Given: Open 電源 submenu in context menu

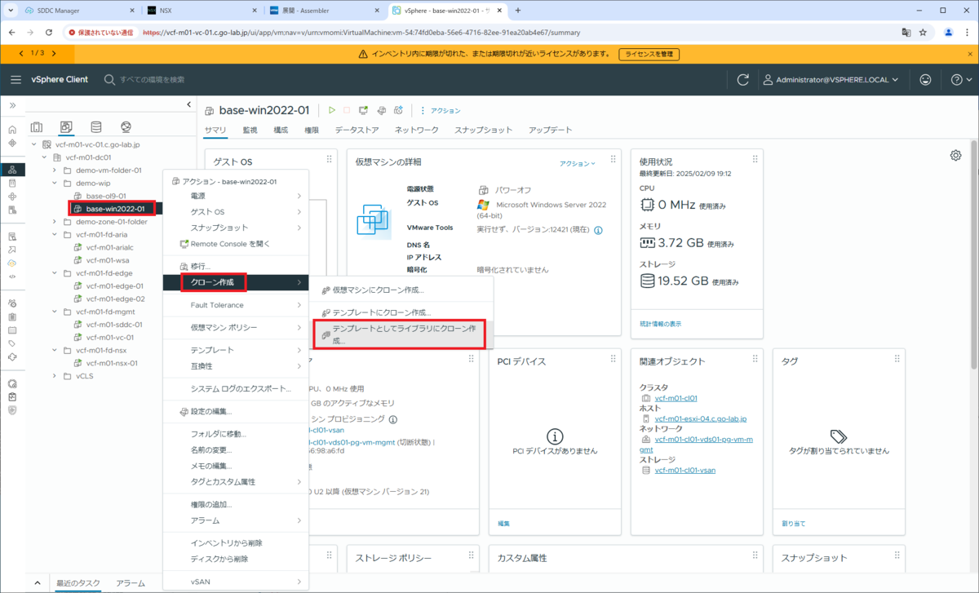Looking at the screenshot, I should point(236,197).
